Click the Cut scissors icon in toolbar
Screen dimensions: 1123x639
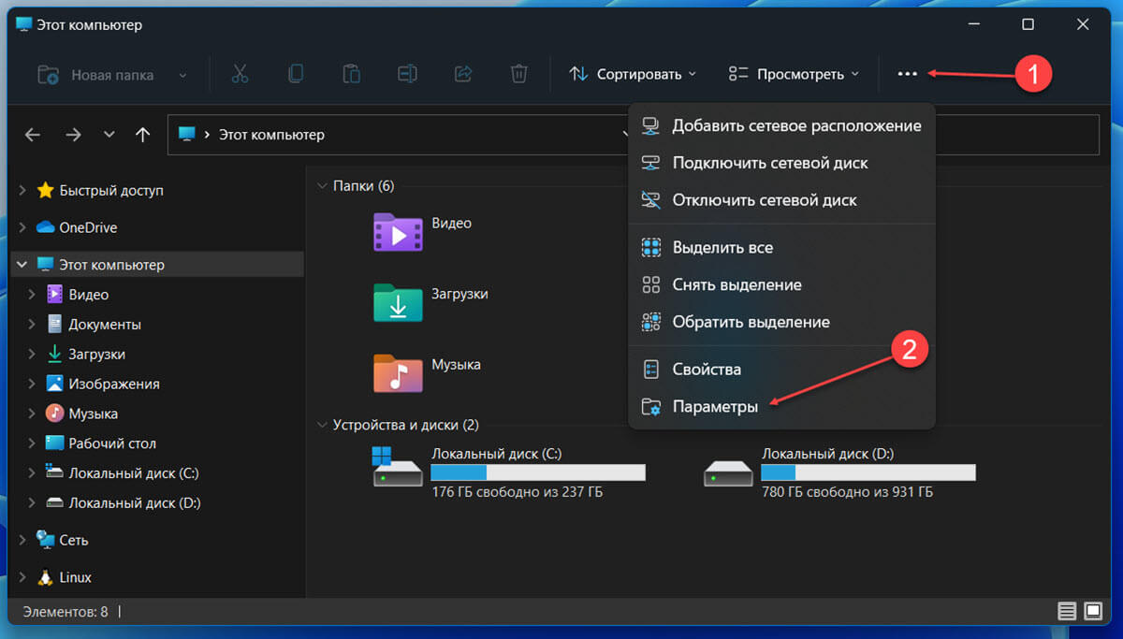coord(240,74)
